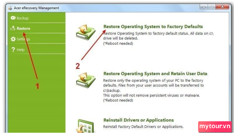The image size is (234, 135).
Task: Click the Help question mark icon
Action: 13,49
